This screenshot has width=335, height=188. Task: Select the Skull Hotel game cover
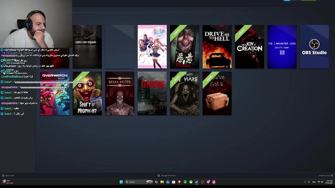coord(120,93)
